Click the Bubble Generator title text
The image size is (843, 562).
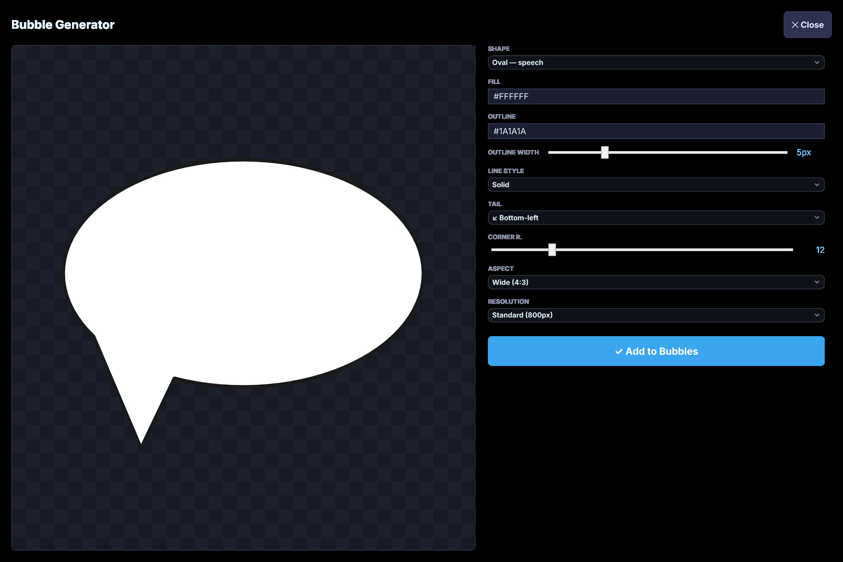[63, 25]
